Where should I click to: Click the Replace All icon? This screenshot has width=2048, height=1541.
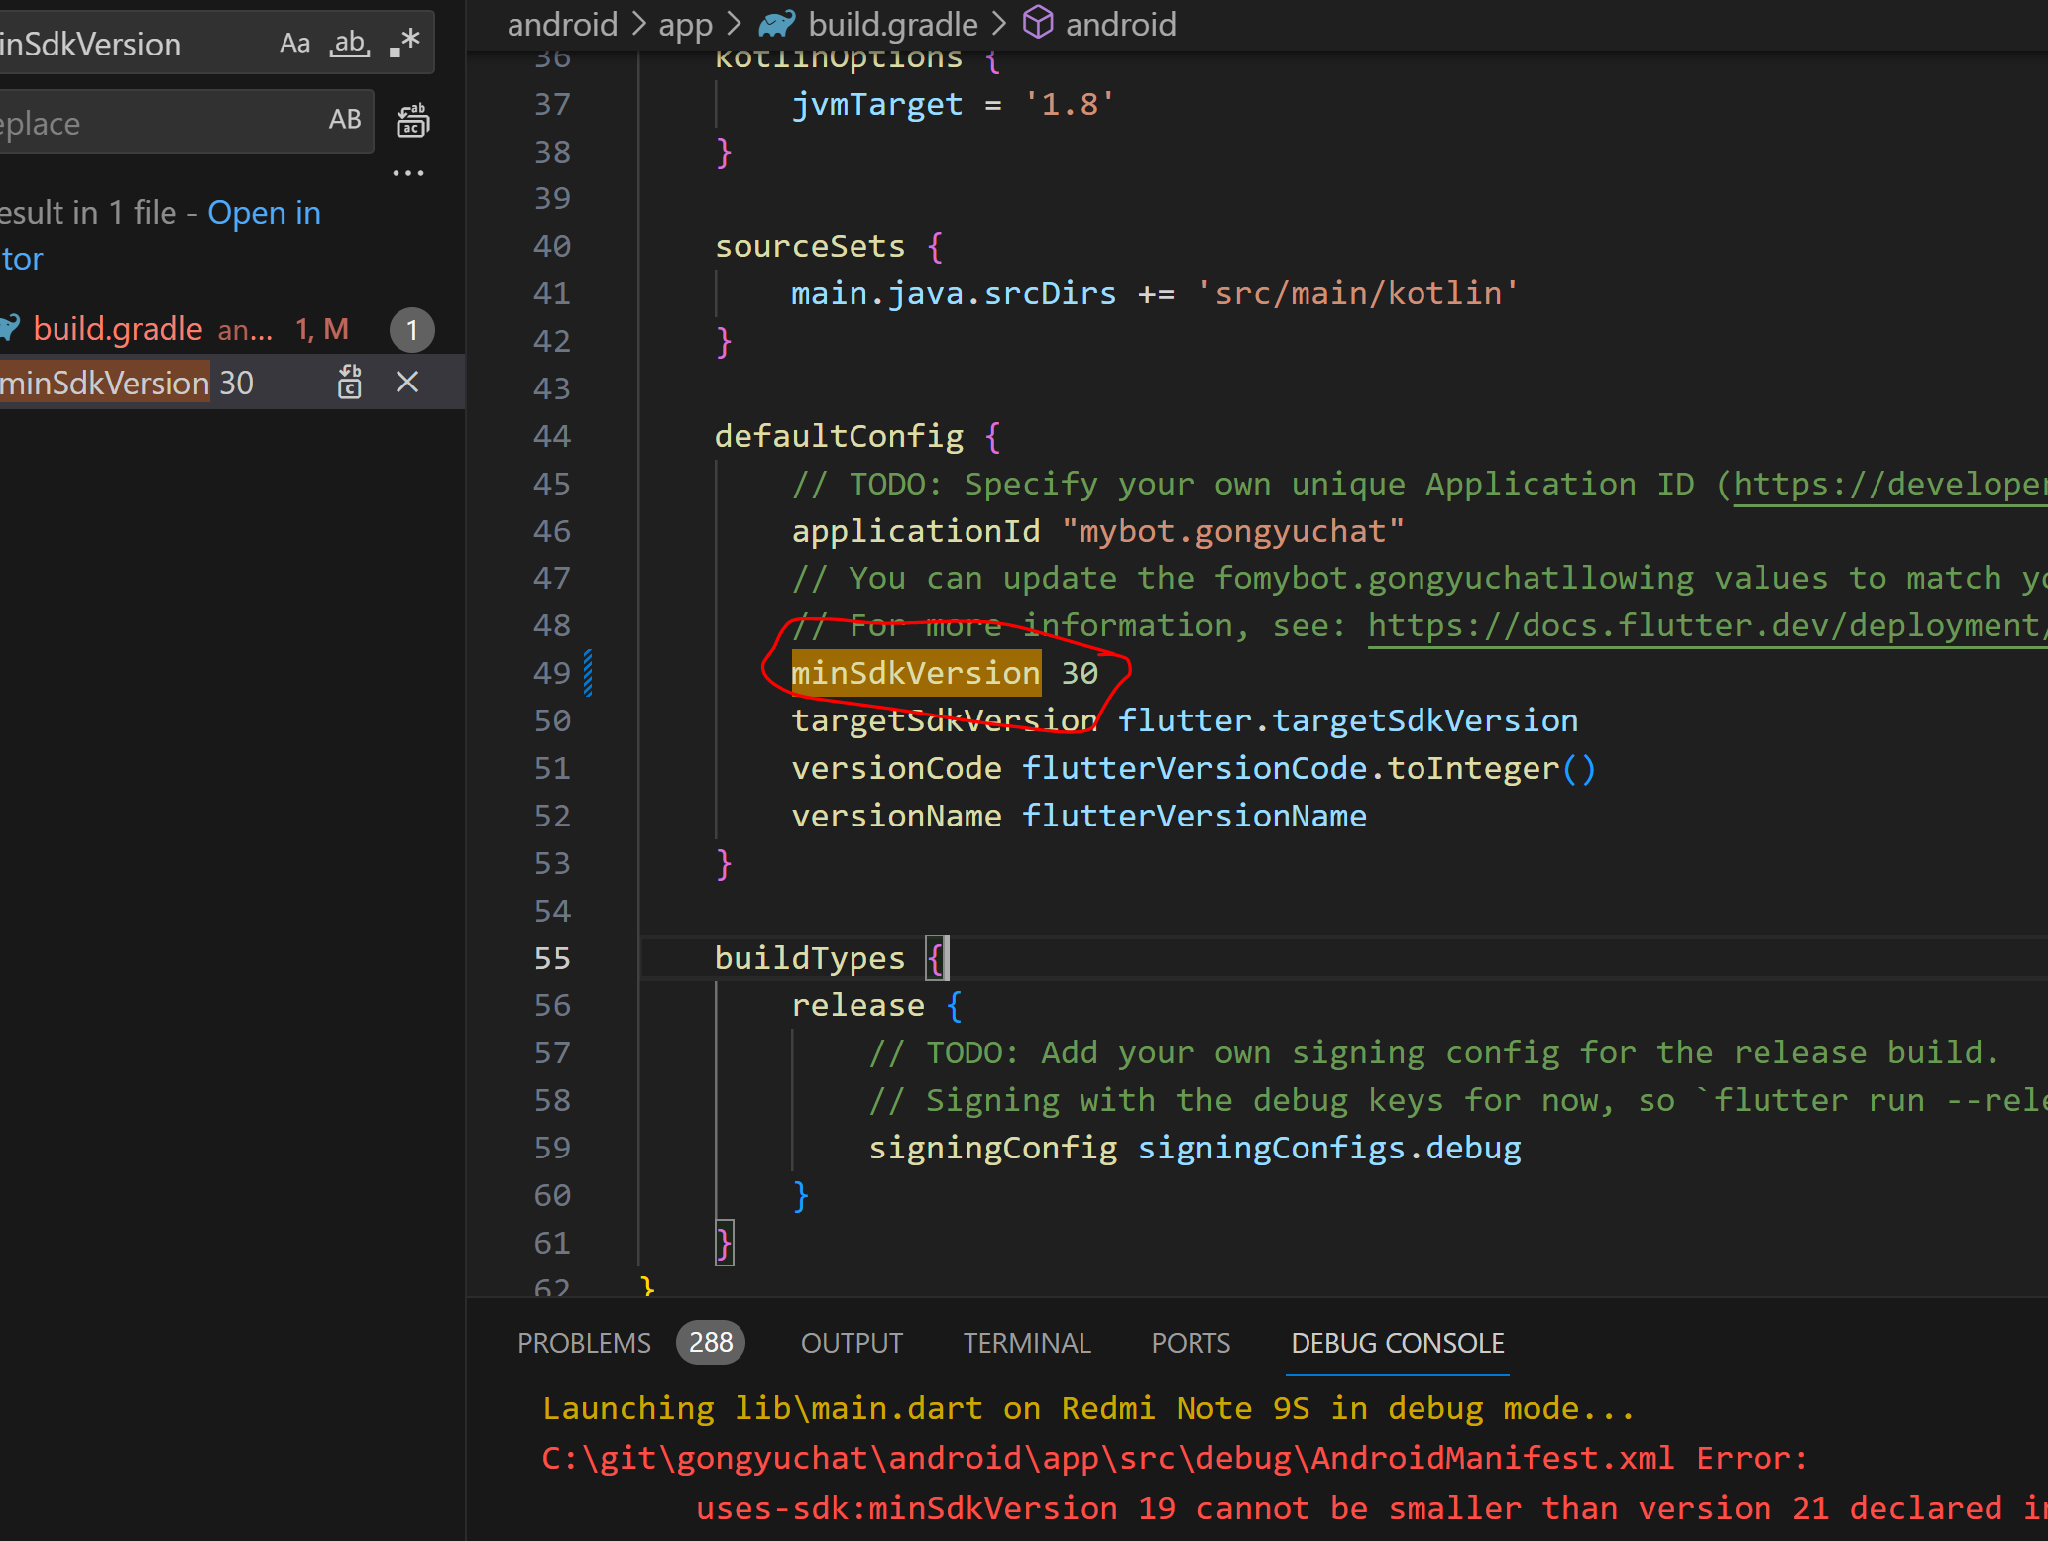pos(412,122)
